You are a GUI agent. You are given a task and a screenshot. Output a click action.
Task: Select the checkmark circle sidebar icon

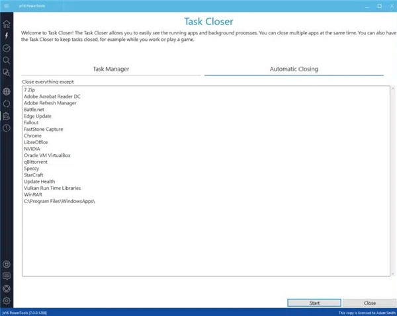6,48
